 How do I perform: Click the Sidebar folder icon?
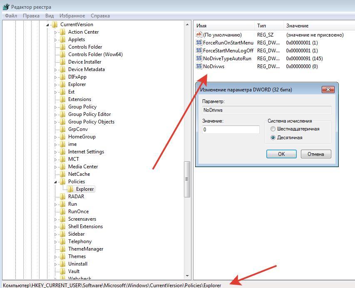click(63, 234)
